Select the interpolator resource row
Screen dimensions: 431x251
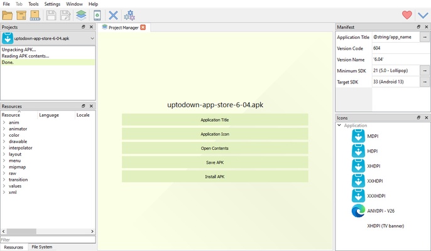[x=20, y=147]
